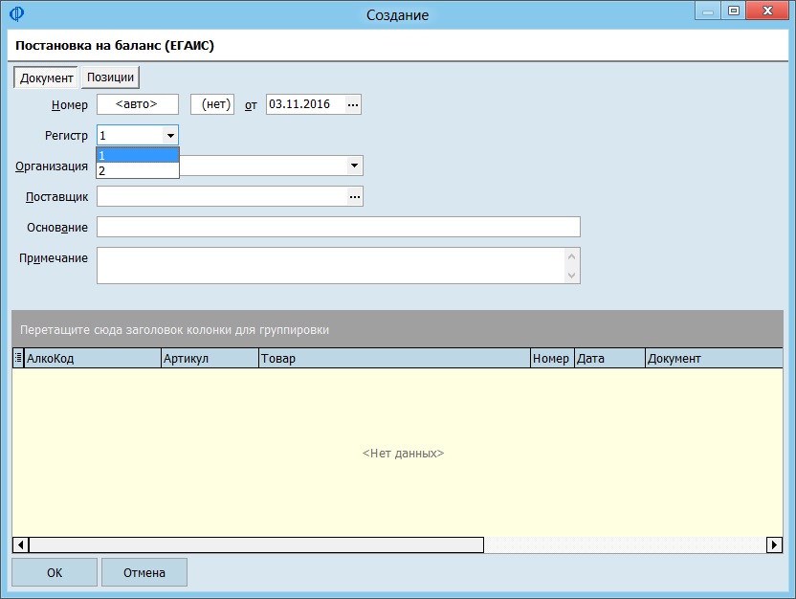Open supplier lookup ellipsis for Поставщик
This screenshot has width=796, height=599.
pos(355,196)
